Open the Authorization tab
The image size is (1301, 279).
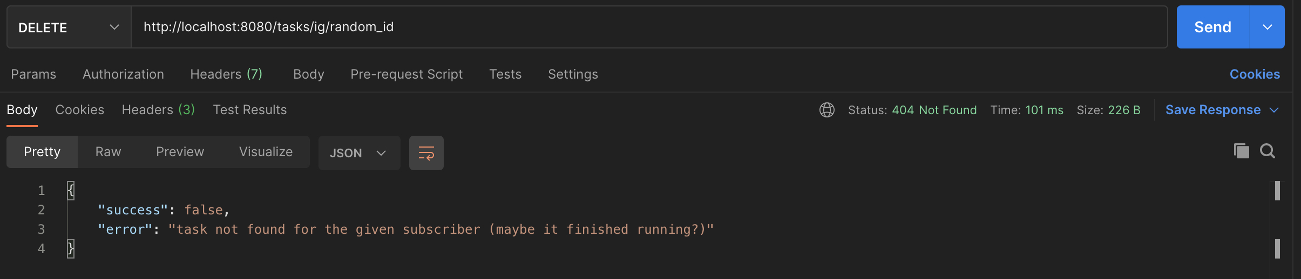[123, 74]
